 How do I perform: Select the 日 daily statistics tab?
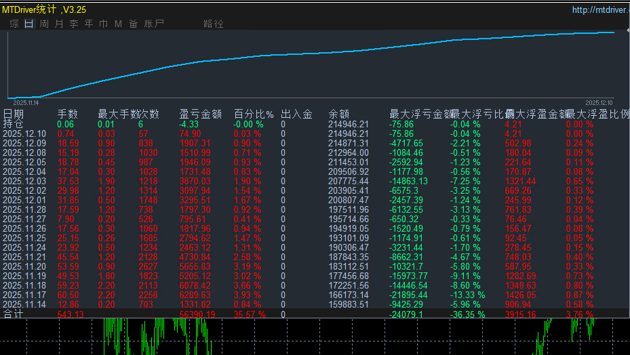tap(29, 24)
